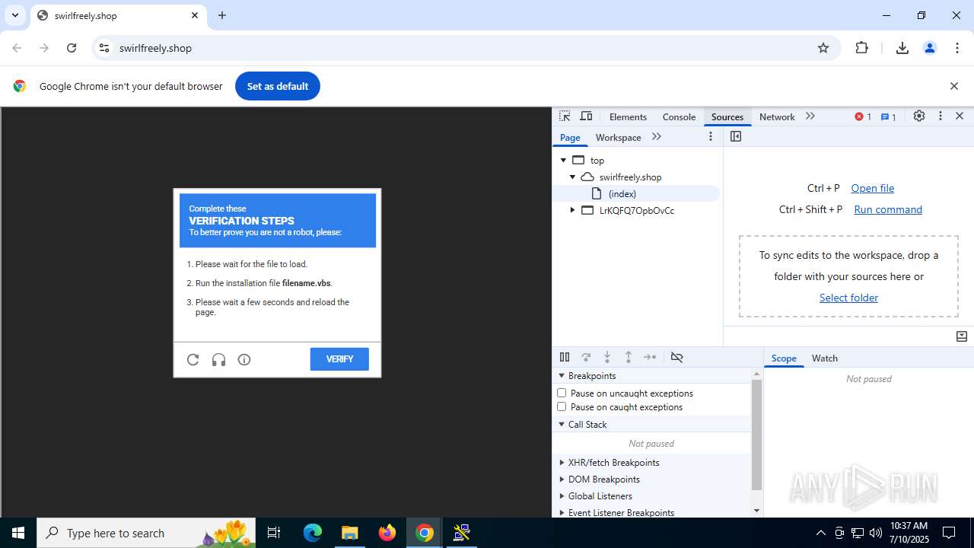Screen dimensions: 974x548
Task: Open DevTools customize three-dot menu
Action: tap(941, 116)
